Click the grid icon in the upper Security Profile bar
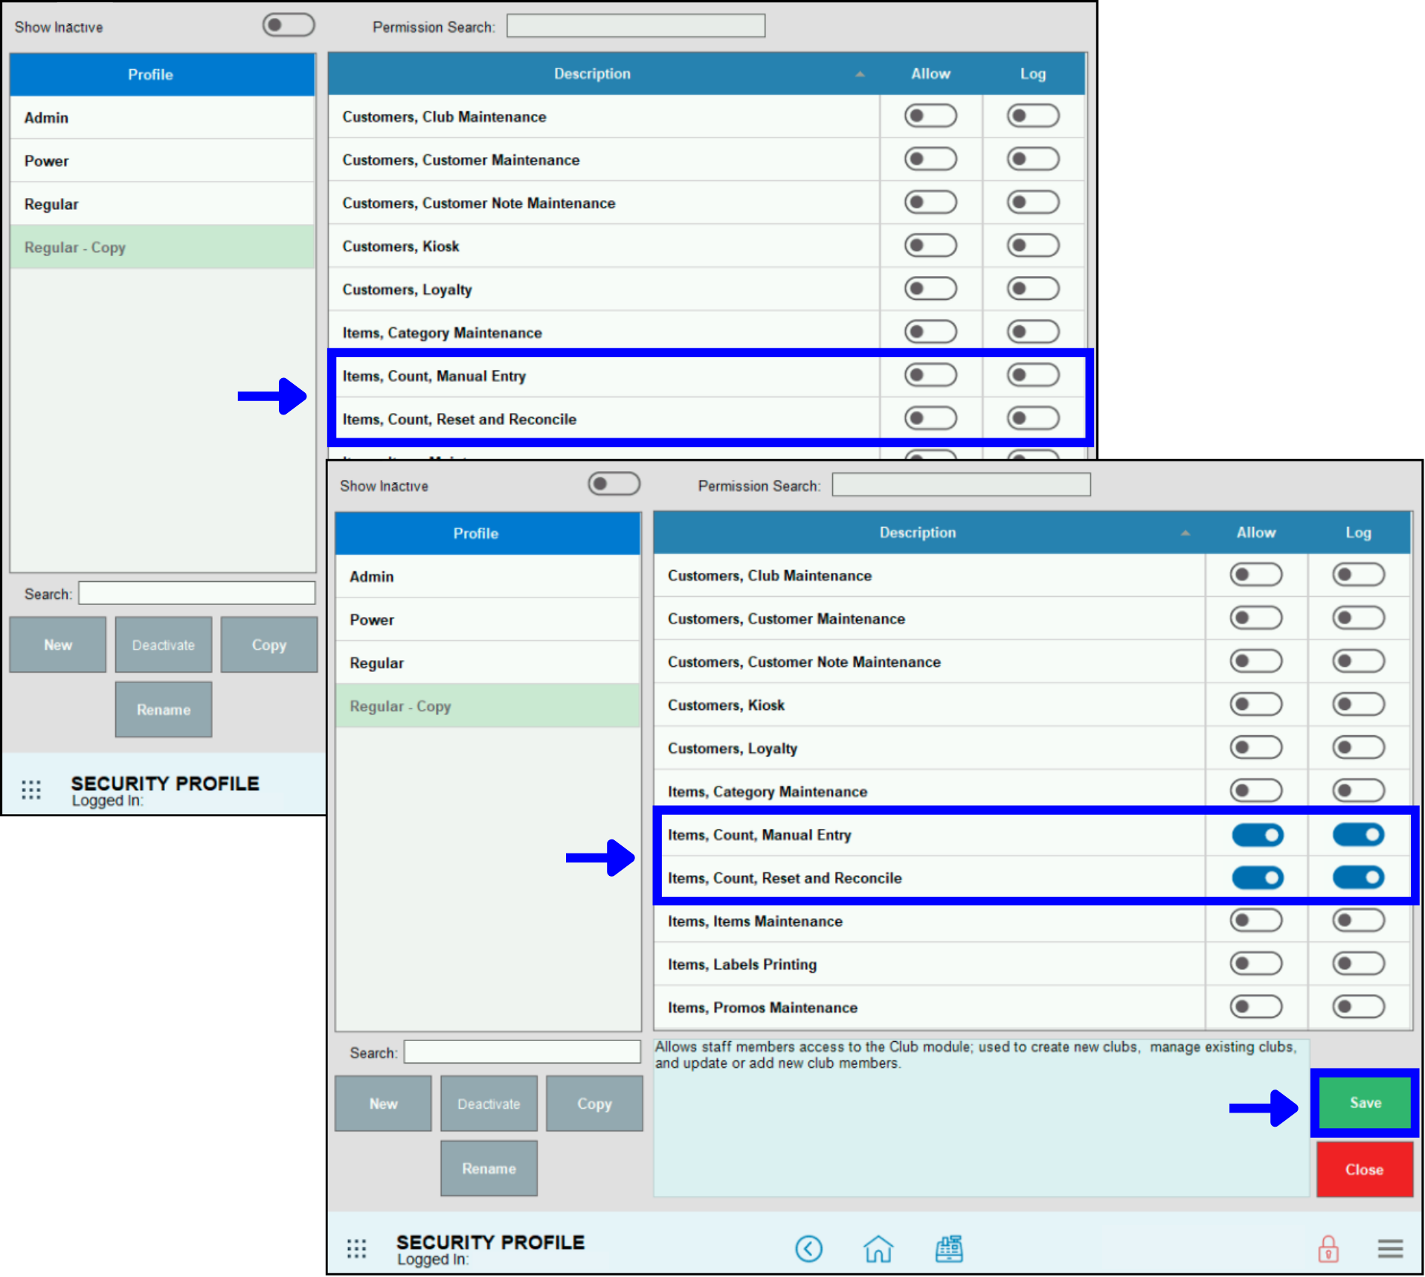1425x1277 pixels. tap(31, 789)
